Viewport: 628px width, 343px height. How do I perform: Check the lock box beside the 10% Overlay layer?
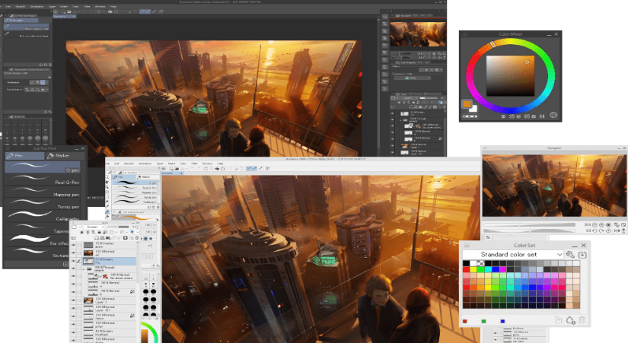pos(79,245)
